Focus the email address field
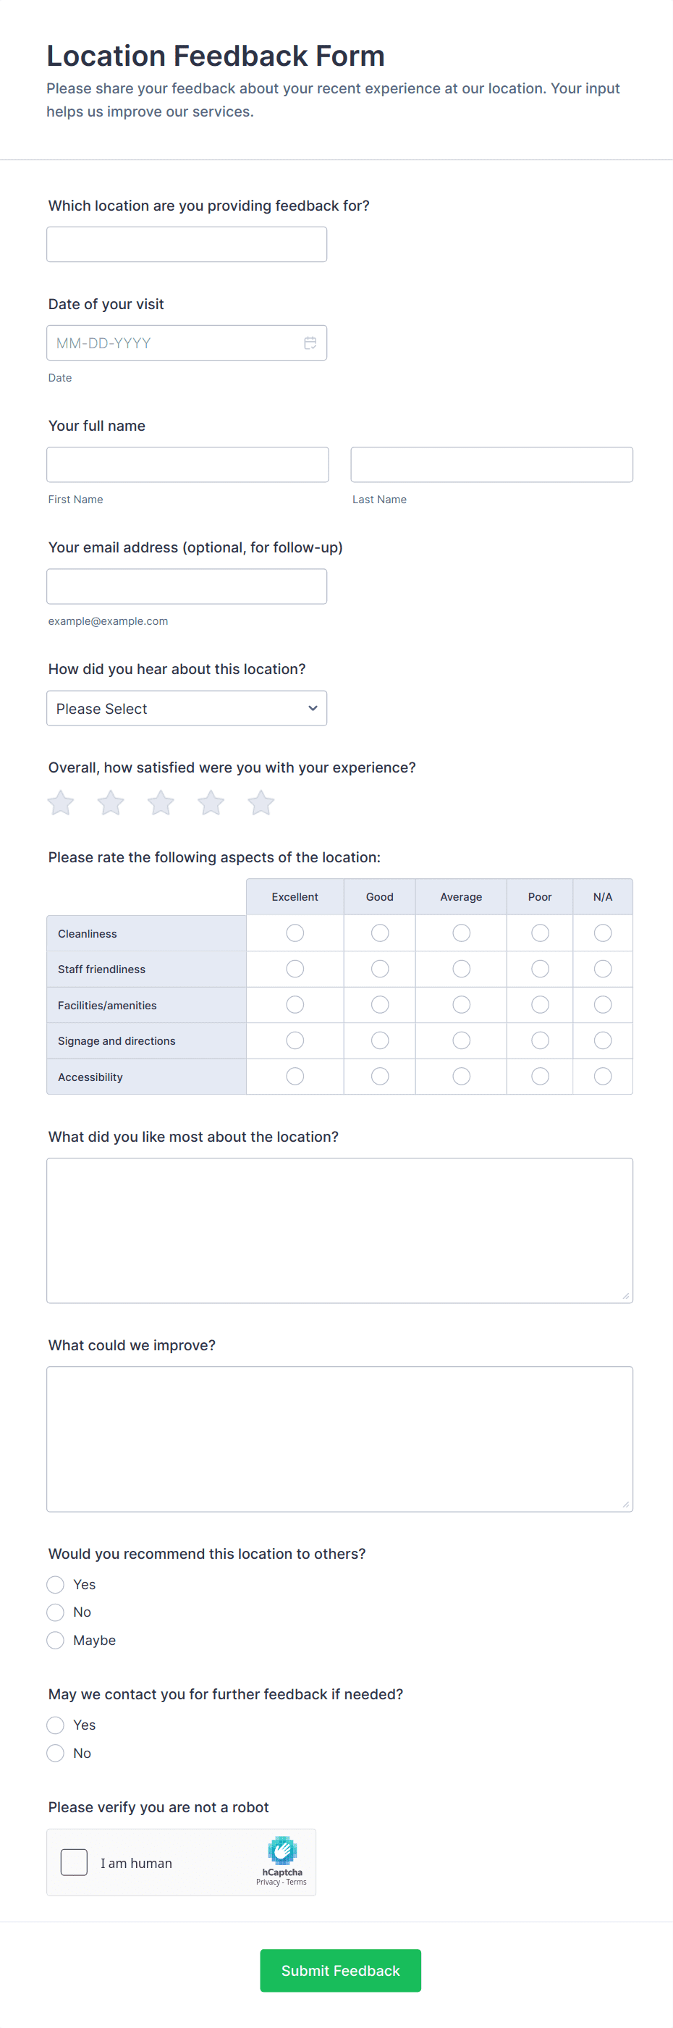The width and height of the screenshot is (673, 2028). pos(187,586)
